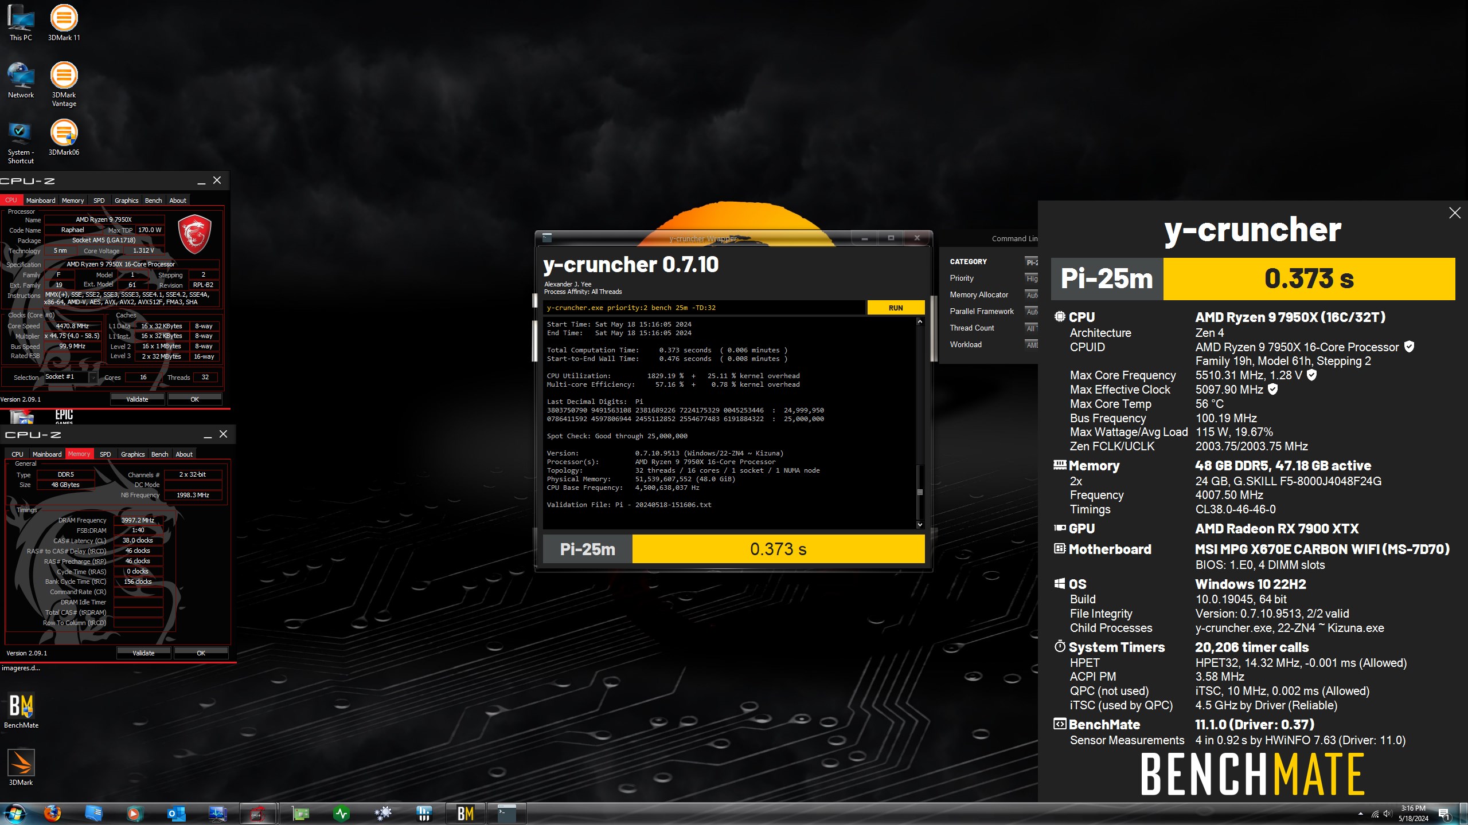Open the CATEGORY Pi dropdown

(1031, 262)
